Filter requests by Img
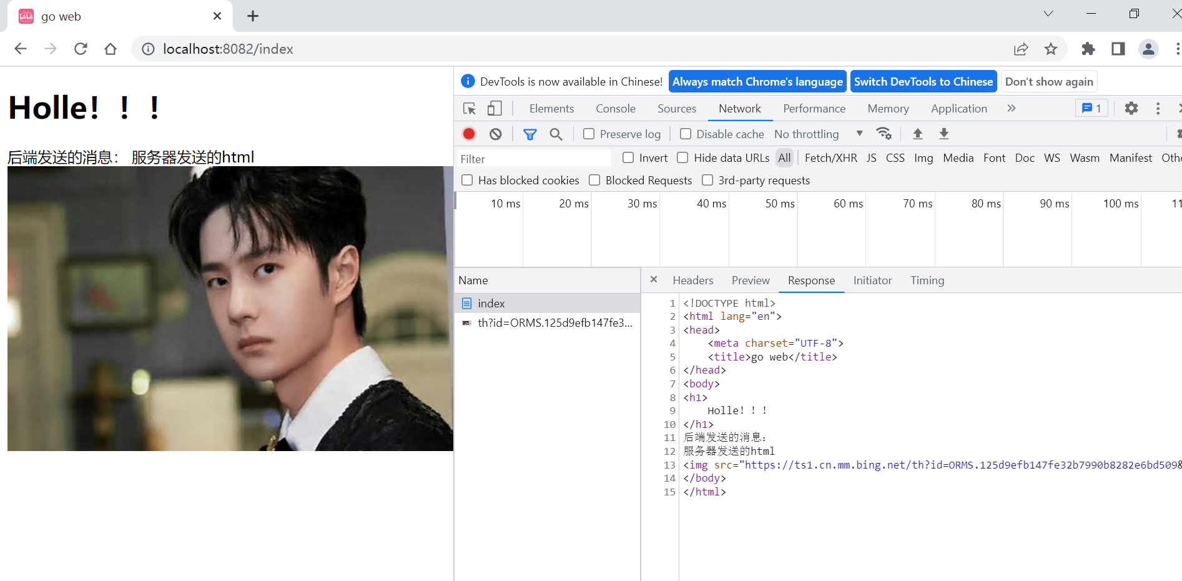The width and height of the screenshot is (1182, 581). pyautogui.click(x=923, y=158)
